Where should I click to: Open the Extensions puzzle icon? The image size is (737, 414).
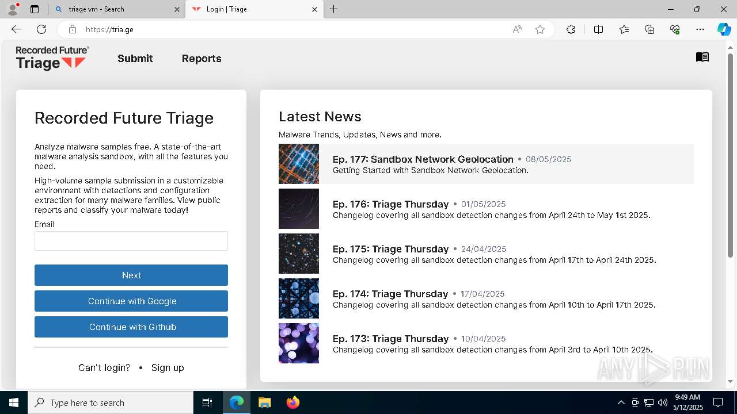pos(571,29)
